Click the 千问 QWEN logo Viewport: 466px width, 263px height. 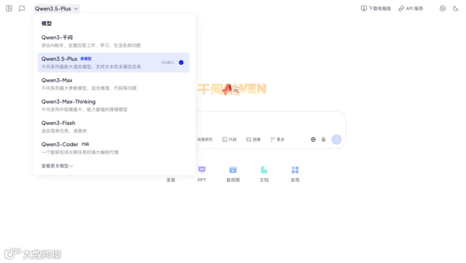coord(232,89)
